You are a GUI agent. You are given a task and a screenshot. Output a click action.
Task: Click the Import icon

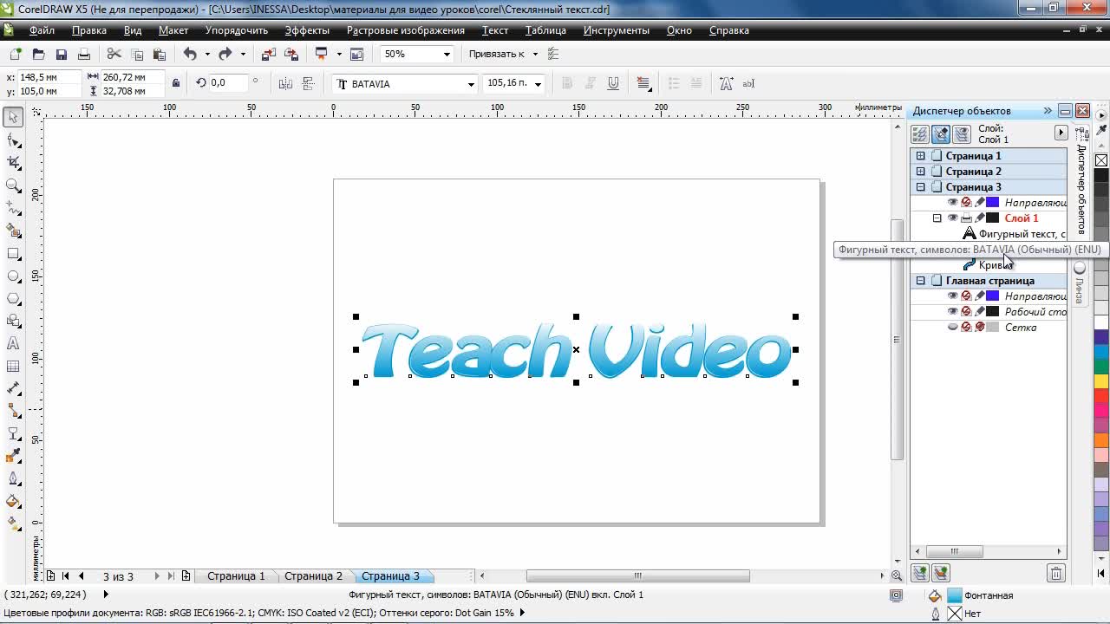pos(268,54)
